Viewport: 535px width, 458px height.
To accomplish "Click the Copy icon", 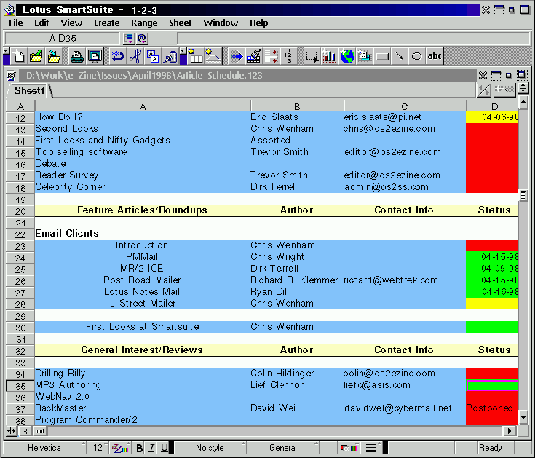I will point(153,56).
